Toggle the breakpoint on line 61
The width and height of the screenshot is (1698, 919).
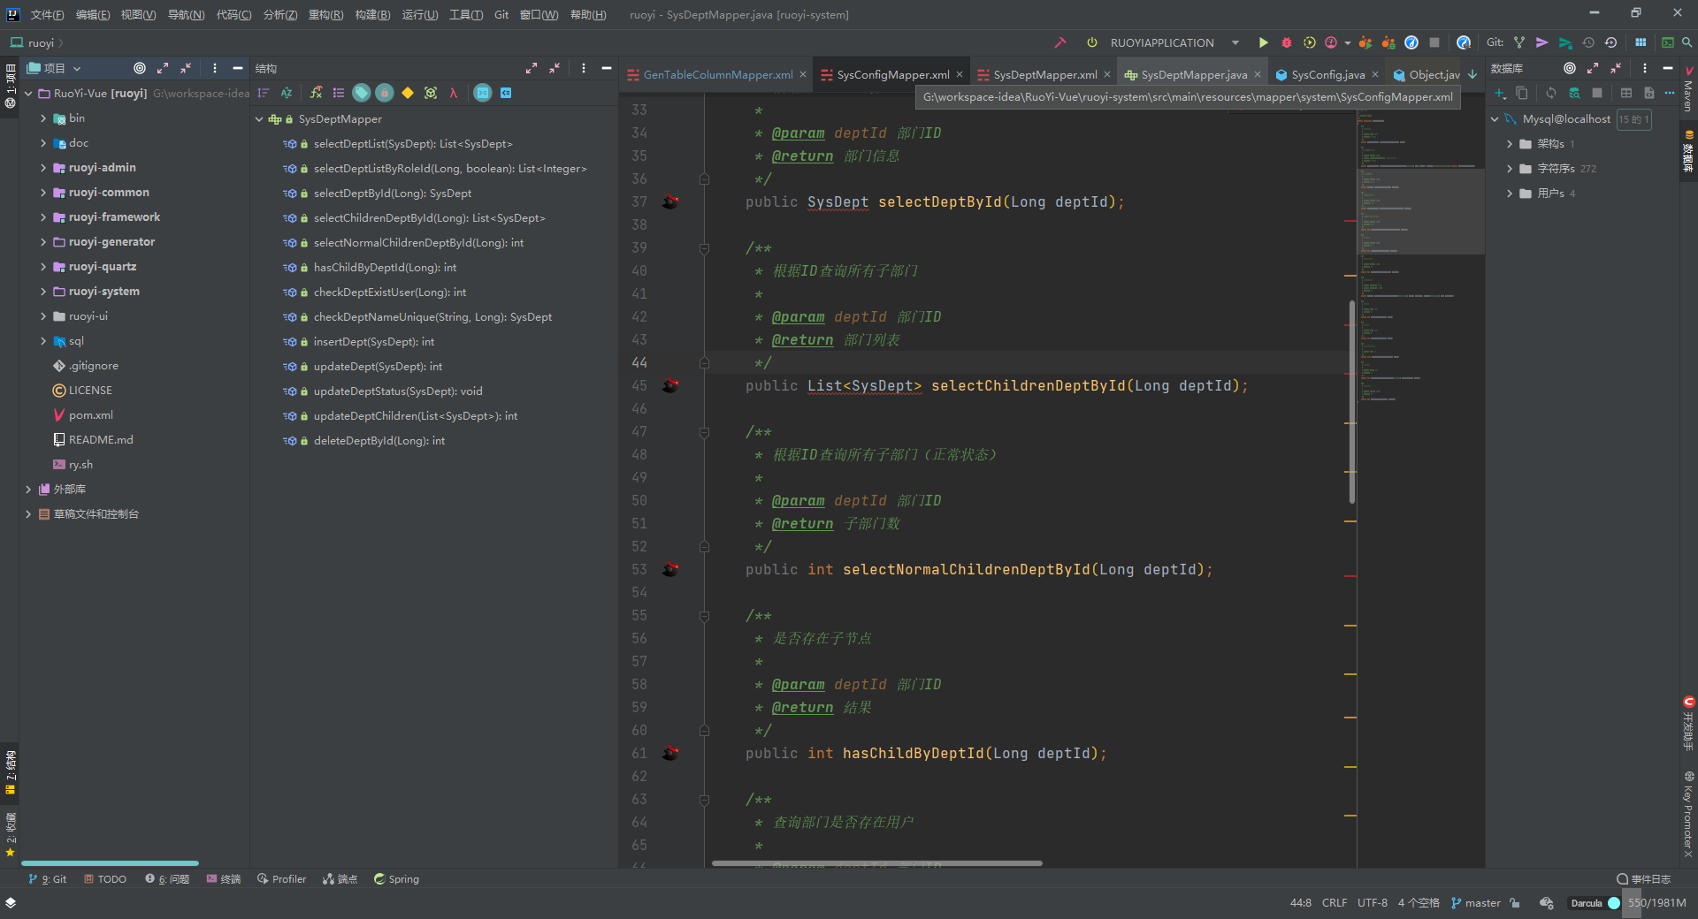point(670,753)
